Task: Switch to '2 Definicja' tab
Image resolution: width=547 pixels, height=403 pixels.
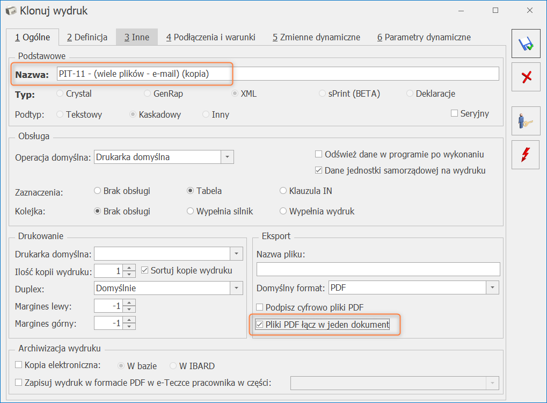Action: click(87, 37)
